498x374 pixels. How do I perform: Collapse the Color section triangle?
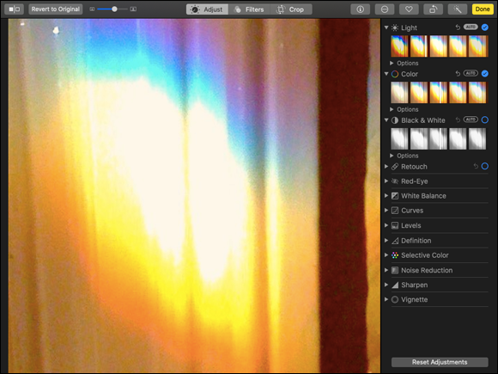tap(386, 74)
